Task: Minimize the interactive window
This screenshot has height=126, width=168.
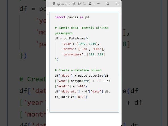Action: (98, 4)
